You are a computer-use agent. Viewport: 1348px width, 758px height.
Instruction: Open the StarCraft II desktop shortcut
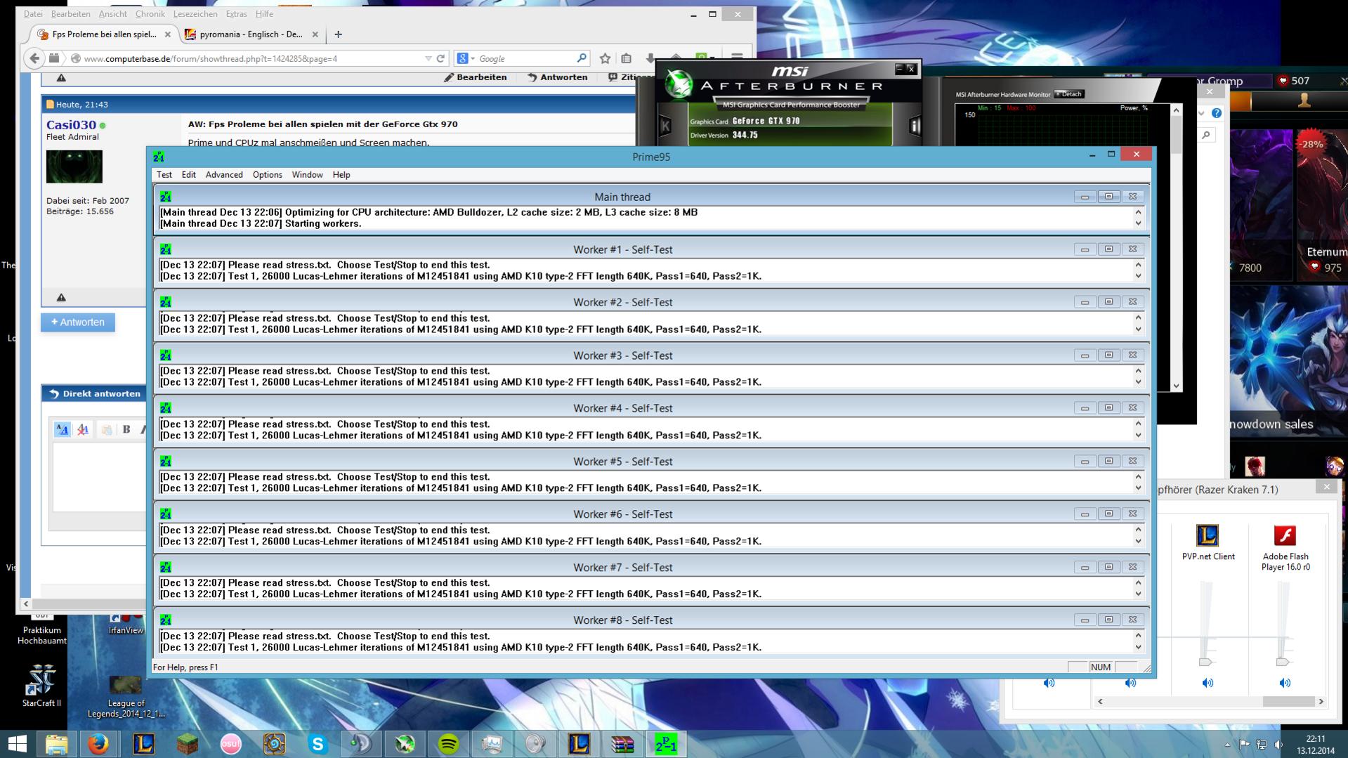[41, 685]
